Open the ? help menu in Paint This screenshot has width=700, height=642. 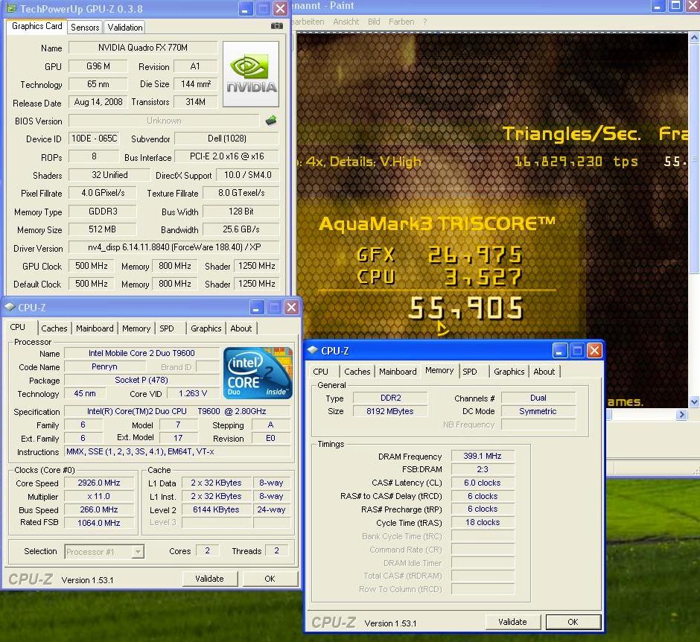[425, 22]
